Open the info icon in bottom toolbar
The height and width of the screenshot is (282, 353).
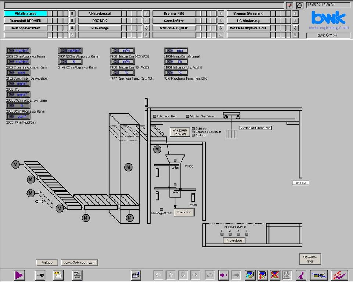pyautogui.click(x=302, y=275)
